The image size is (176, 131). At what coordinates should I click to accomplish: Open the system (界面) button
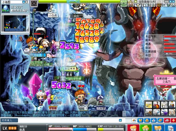[170, 128]
